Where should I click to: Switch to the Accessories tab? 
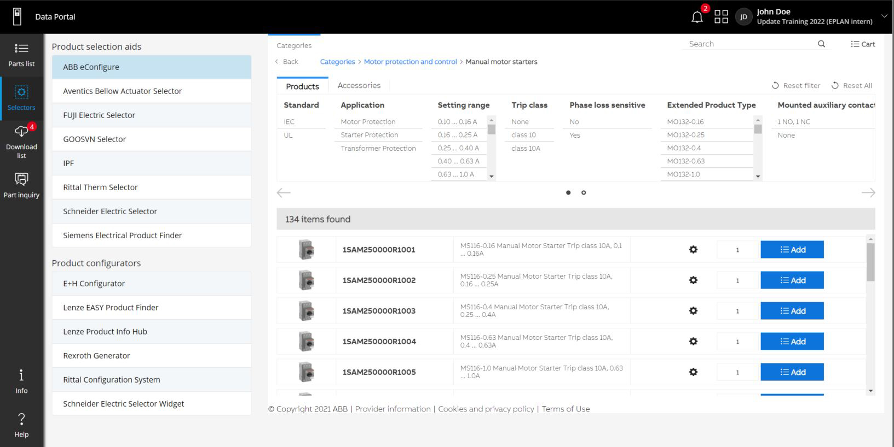(359, 86)
